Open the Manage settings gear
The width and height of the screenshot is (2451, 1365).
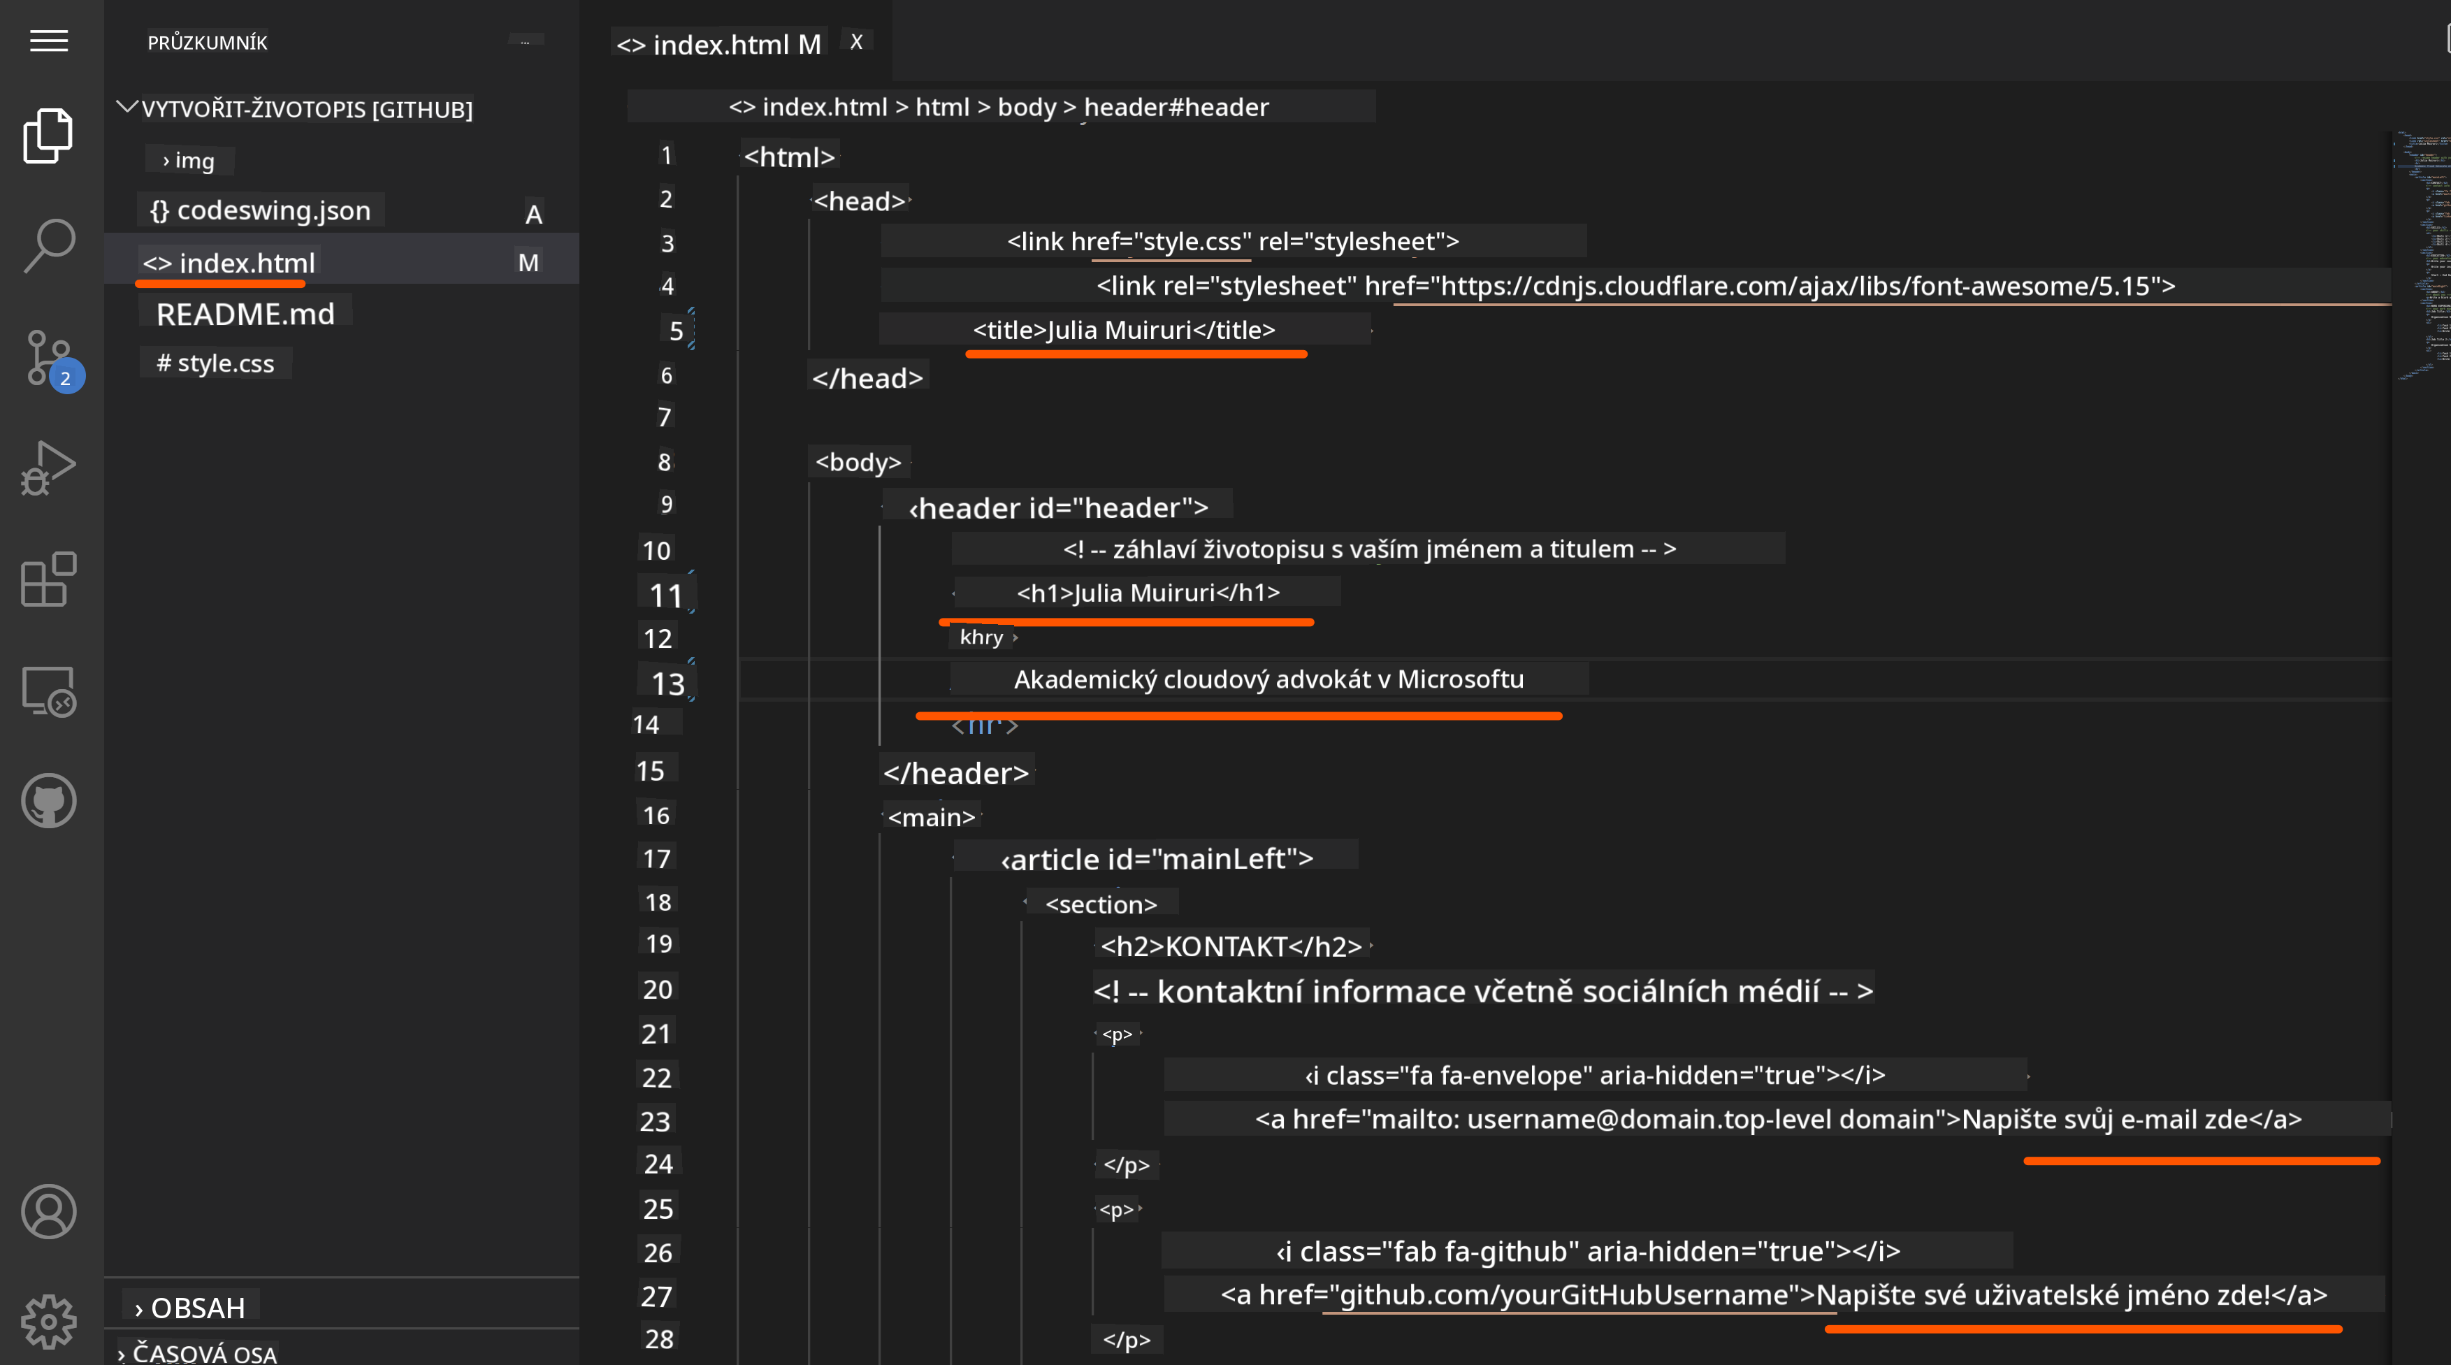pos(48,1321)
